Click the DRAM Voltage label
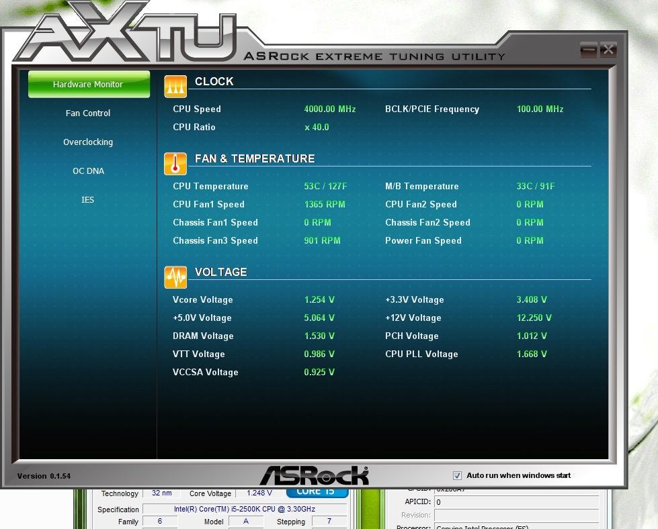 (203, 336)
